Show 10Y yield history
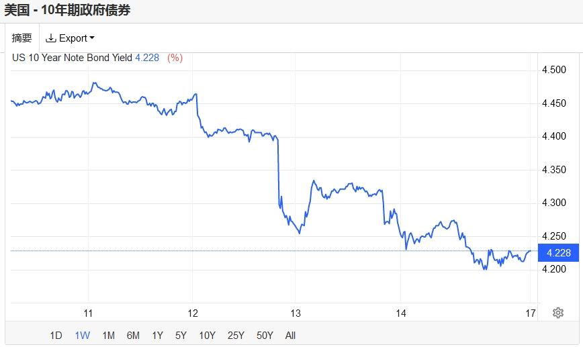Screen dimensions: 583x347 click(x=207, y=335)
